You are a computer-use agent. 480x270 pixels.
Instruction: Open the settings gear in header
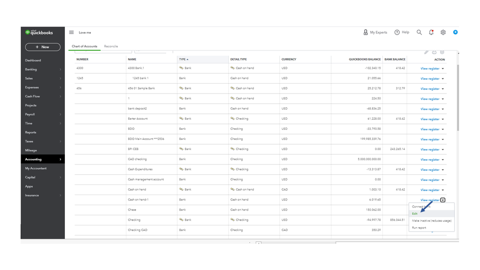(443, 32)
